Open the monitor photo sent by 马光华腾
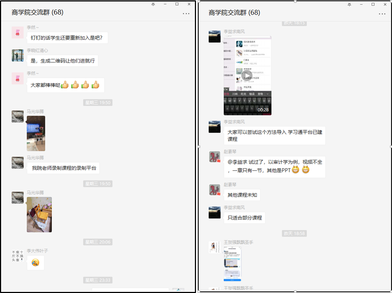 36,133
